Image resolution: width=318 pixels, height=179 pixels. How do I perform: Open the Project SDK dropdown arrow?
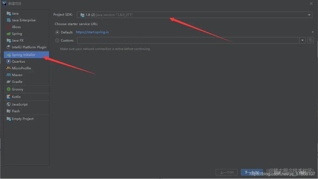coord(309,15)
